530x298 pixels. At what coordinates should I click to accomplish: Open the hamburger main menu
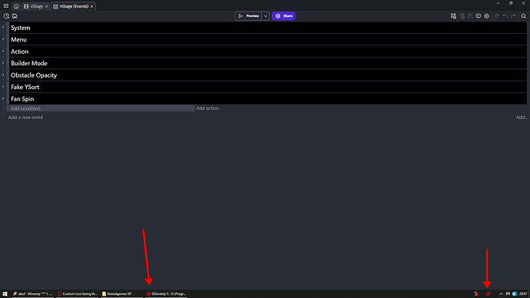coord(5,6)
